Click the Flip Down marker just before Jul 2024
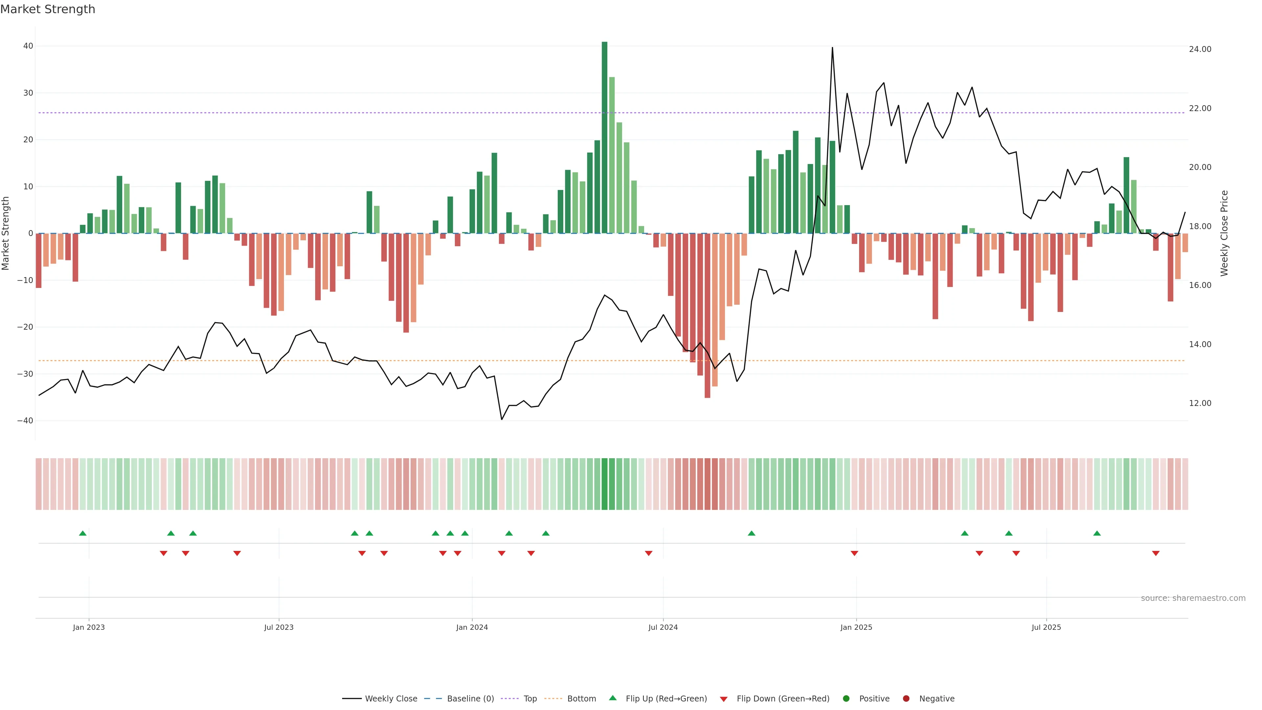 click(x=649, y=553)
